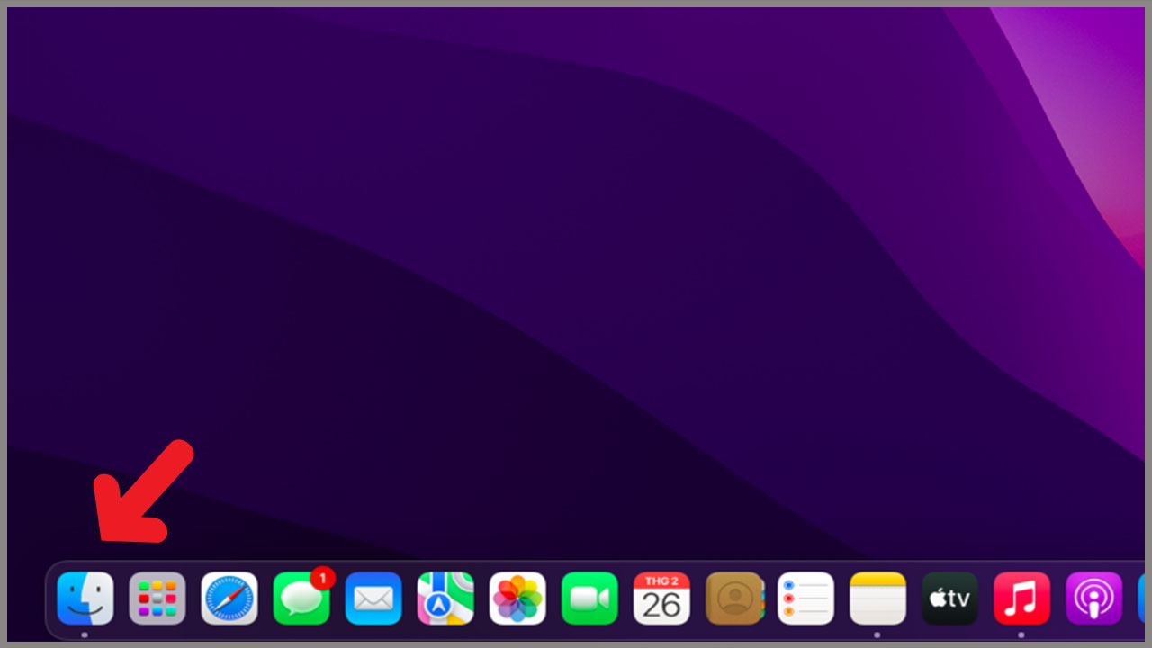Open Calendar showing date 26
Image resolution: width=1152 pixels, height=648 pixels.
(661, 598)
